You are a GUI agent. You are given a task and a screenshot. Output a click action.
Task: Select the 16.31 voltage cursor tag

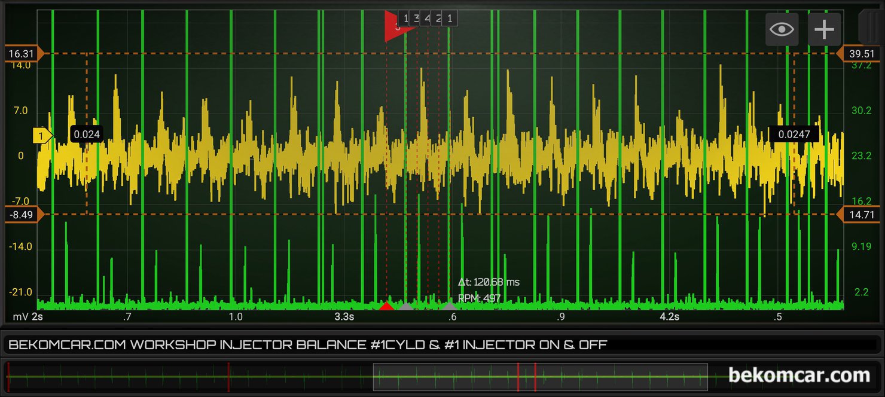[x=24, y=54]
